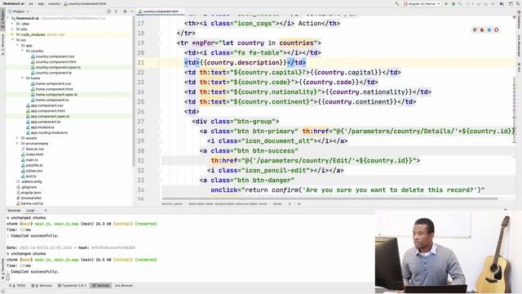
Task: Select the country.component.html editor tab
Action: [161, 11]
